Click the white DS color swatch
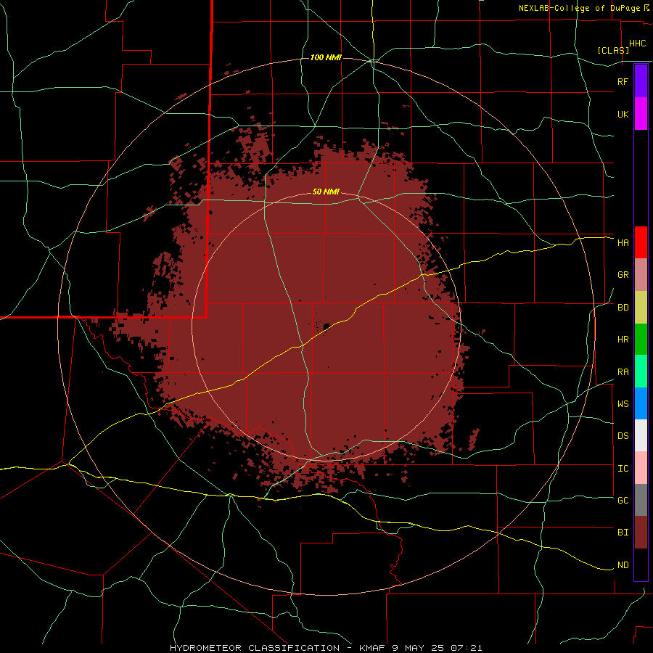Image resolution: width=653 pixels, height=653 pixels. tap(641, 435)
